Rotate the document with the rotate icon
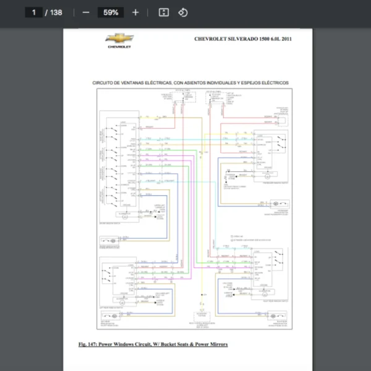Screen dimensions: 371x371 click(182, 12)
